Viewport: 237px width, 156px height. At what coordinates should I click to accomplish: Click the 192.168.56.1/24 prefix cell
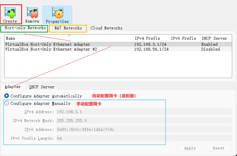[151, 49]
